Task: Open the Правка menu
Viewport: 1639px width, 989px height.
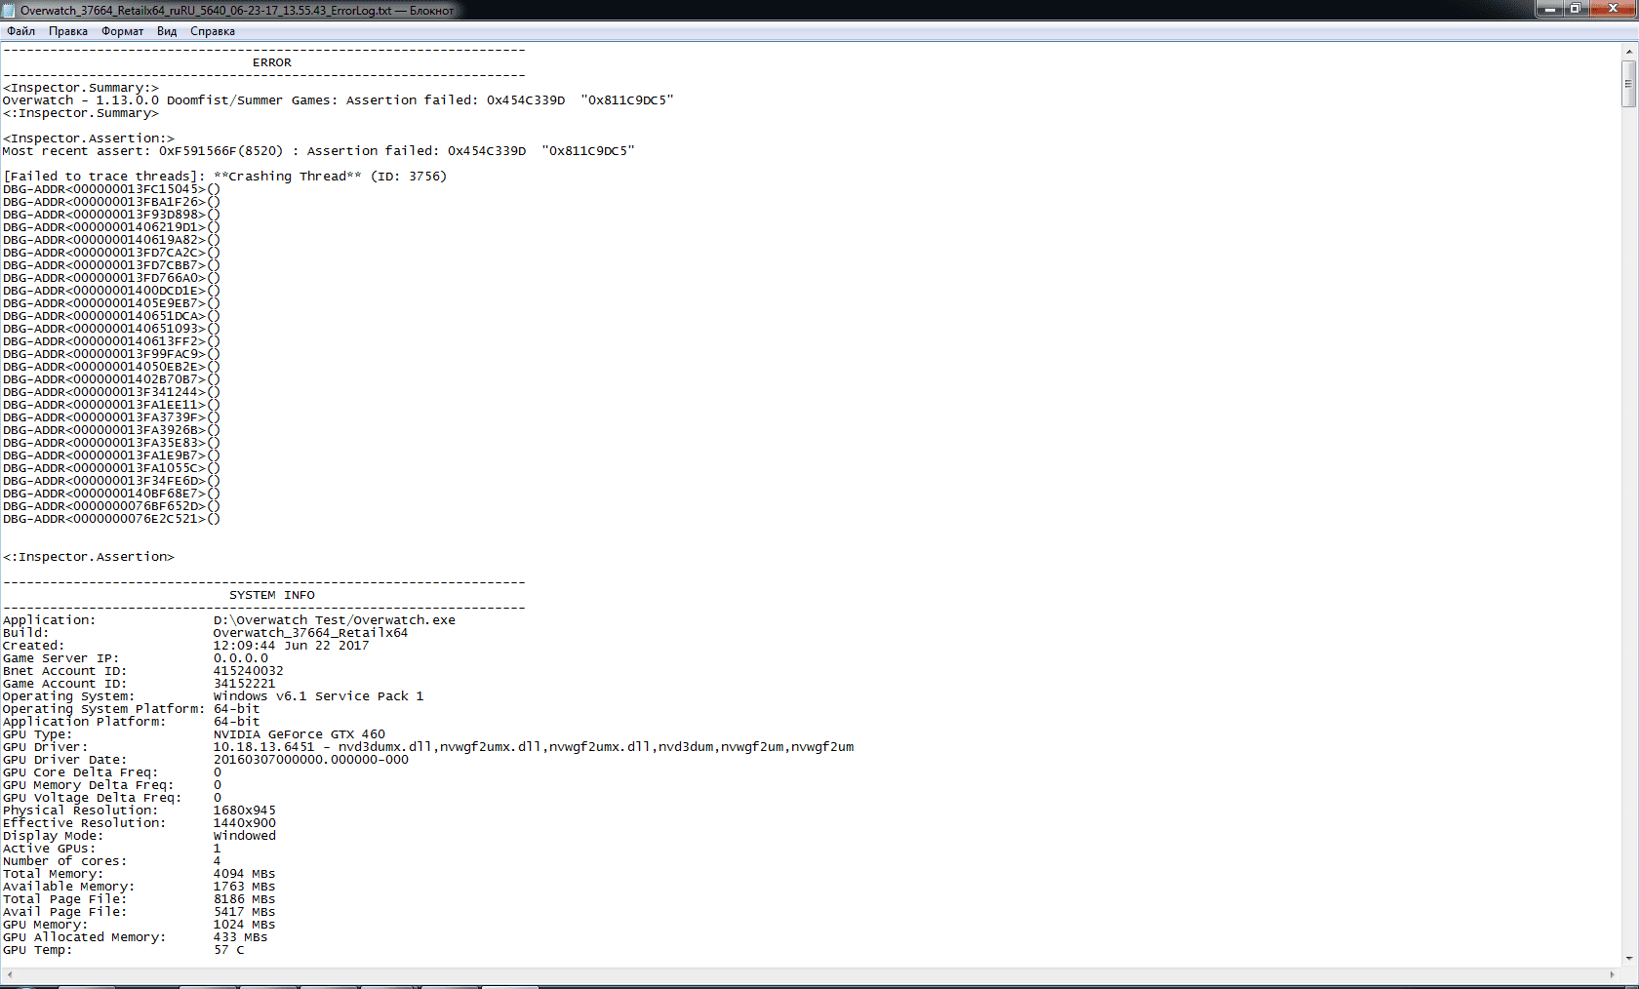Action: 68,31
